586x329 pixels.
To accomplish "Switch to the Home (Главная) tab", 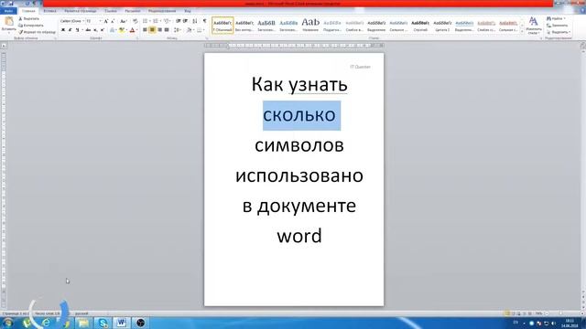I will click(x=28, y=11).
